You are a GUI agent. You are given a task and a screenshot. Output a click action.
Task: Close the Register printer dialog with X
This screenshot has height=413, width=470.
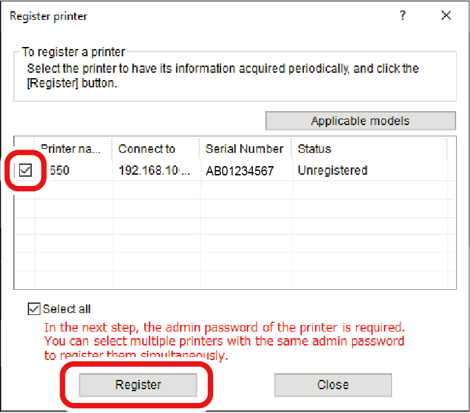(x=446, y=16)
